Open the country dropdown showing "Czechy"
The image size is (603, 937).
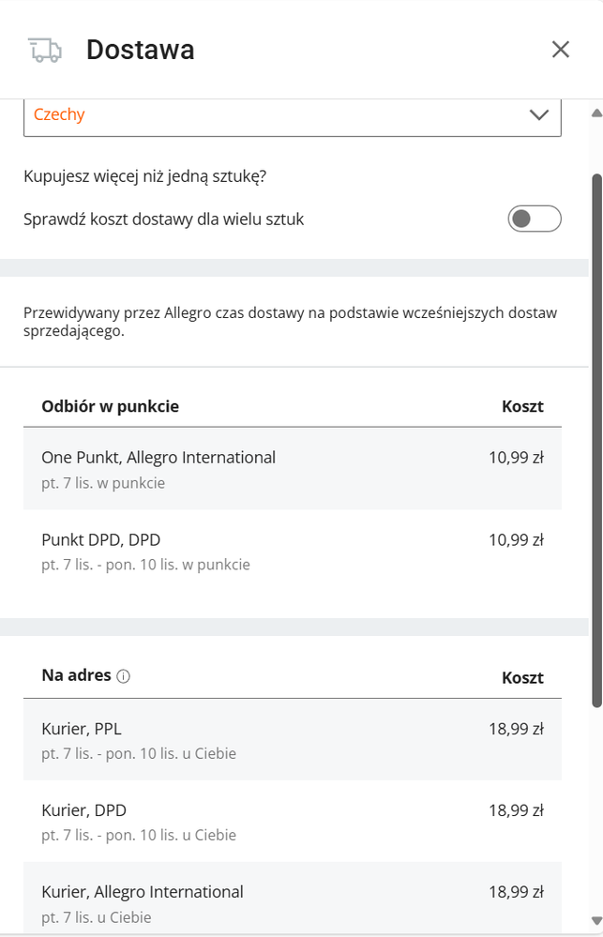pos(293,114)
